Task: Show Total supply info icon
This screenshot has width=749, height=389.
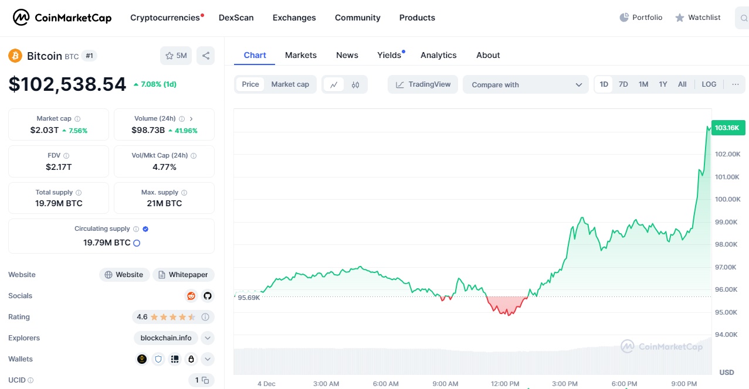Action: point(79,193)
